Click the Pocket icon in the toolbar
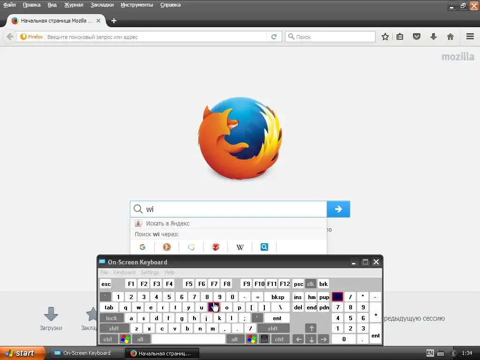The width and height of the screenshot is (480, 360). tap(417, 37)
